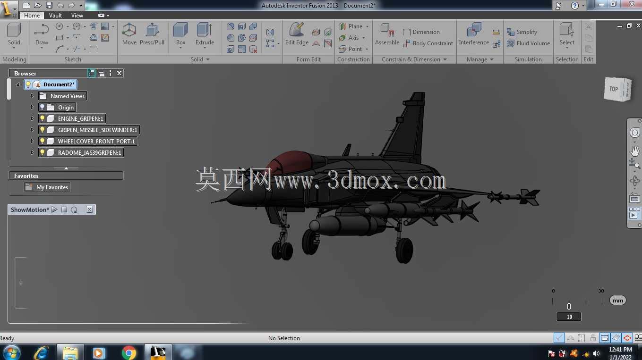Click the Dimension tool

click(421, 32)
